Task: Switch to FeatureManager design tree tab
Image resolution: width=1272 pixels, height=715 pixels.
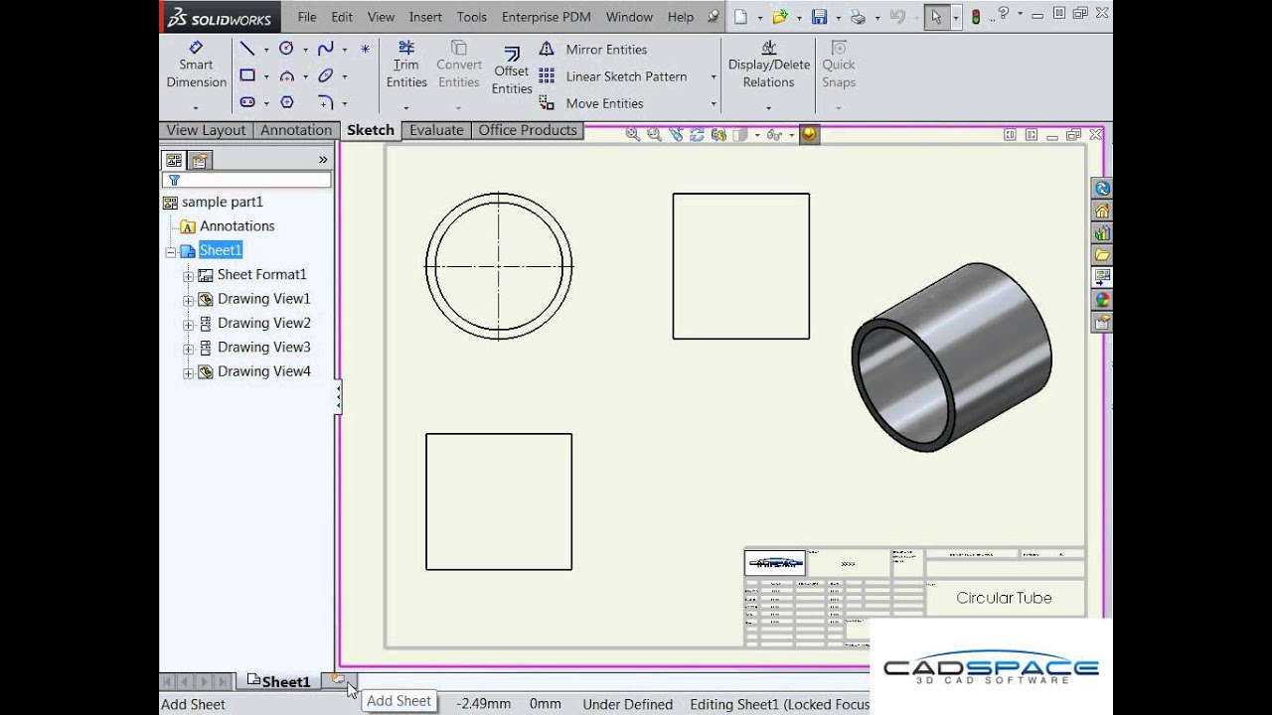Action: click(174, 160)
